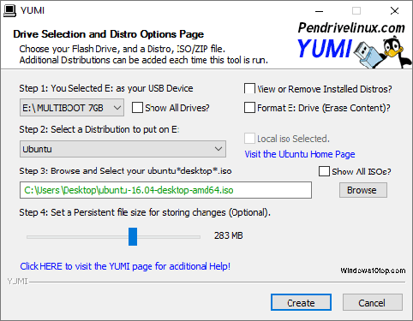Click the Cancel button
This screenshot has height=321, width=413.
(373, 302)
